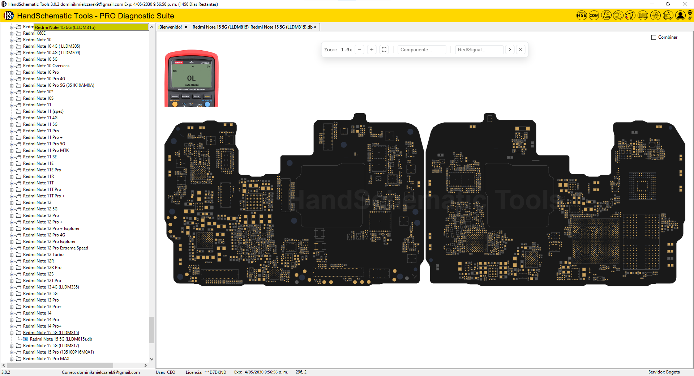Expand the Redmi Note 13 Pro+ node
This screenshot has width=694, height=376.
pyautogui.click(x=12, y=307)
